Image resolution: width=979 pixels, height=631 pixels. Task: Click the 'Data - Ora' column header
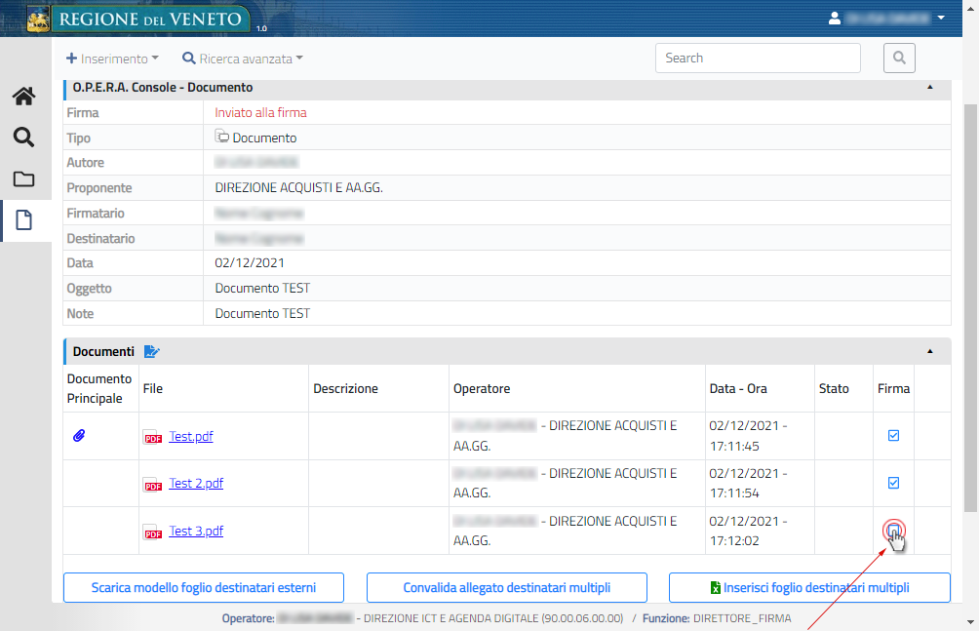(x=738, y=388)
